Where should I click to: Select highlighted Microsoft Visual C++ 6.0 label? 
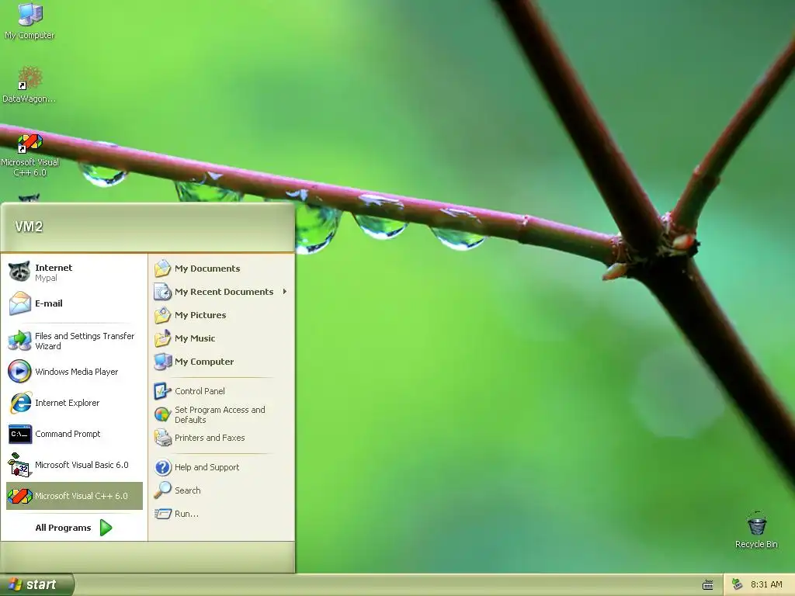click(x=81, y=496)
